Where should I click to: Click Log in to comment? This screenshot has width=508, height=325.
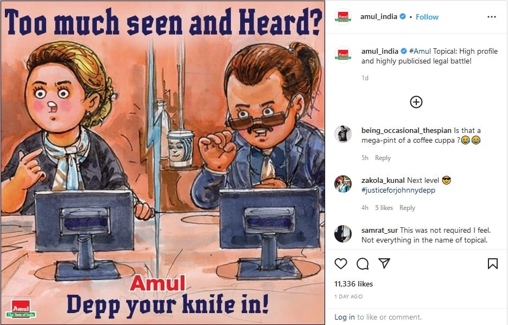345,317
